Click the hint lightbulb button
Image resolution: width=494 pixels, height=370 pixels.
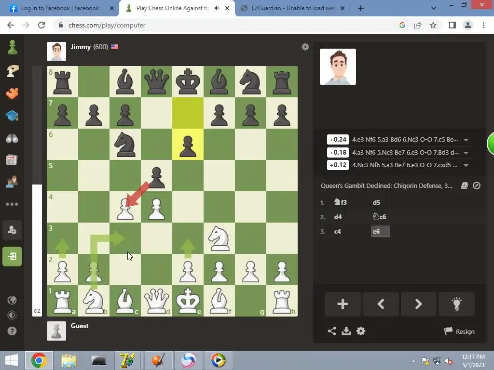[x=456, y=304]
